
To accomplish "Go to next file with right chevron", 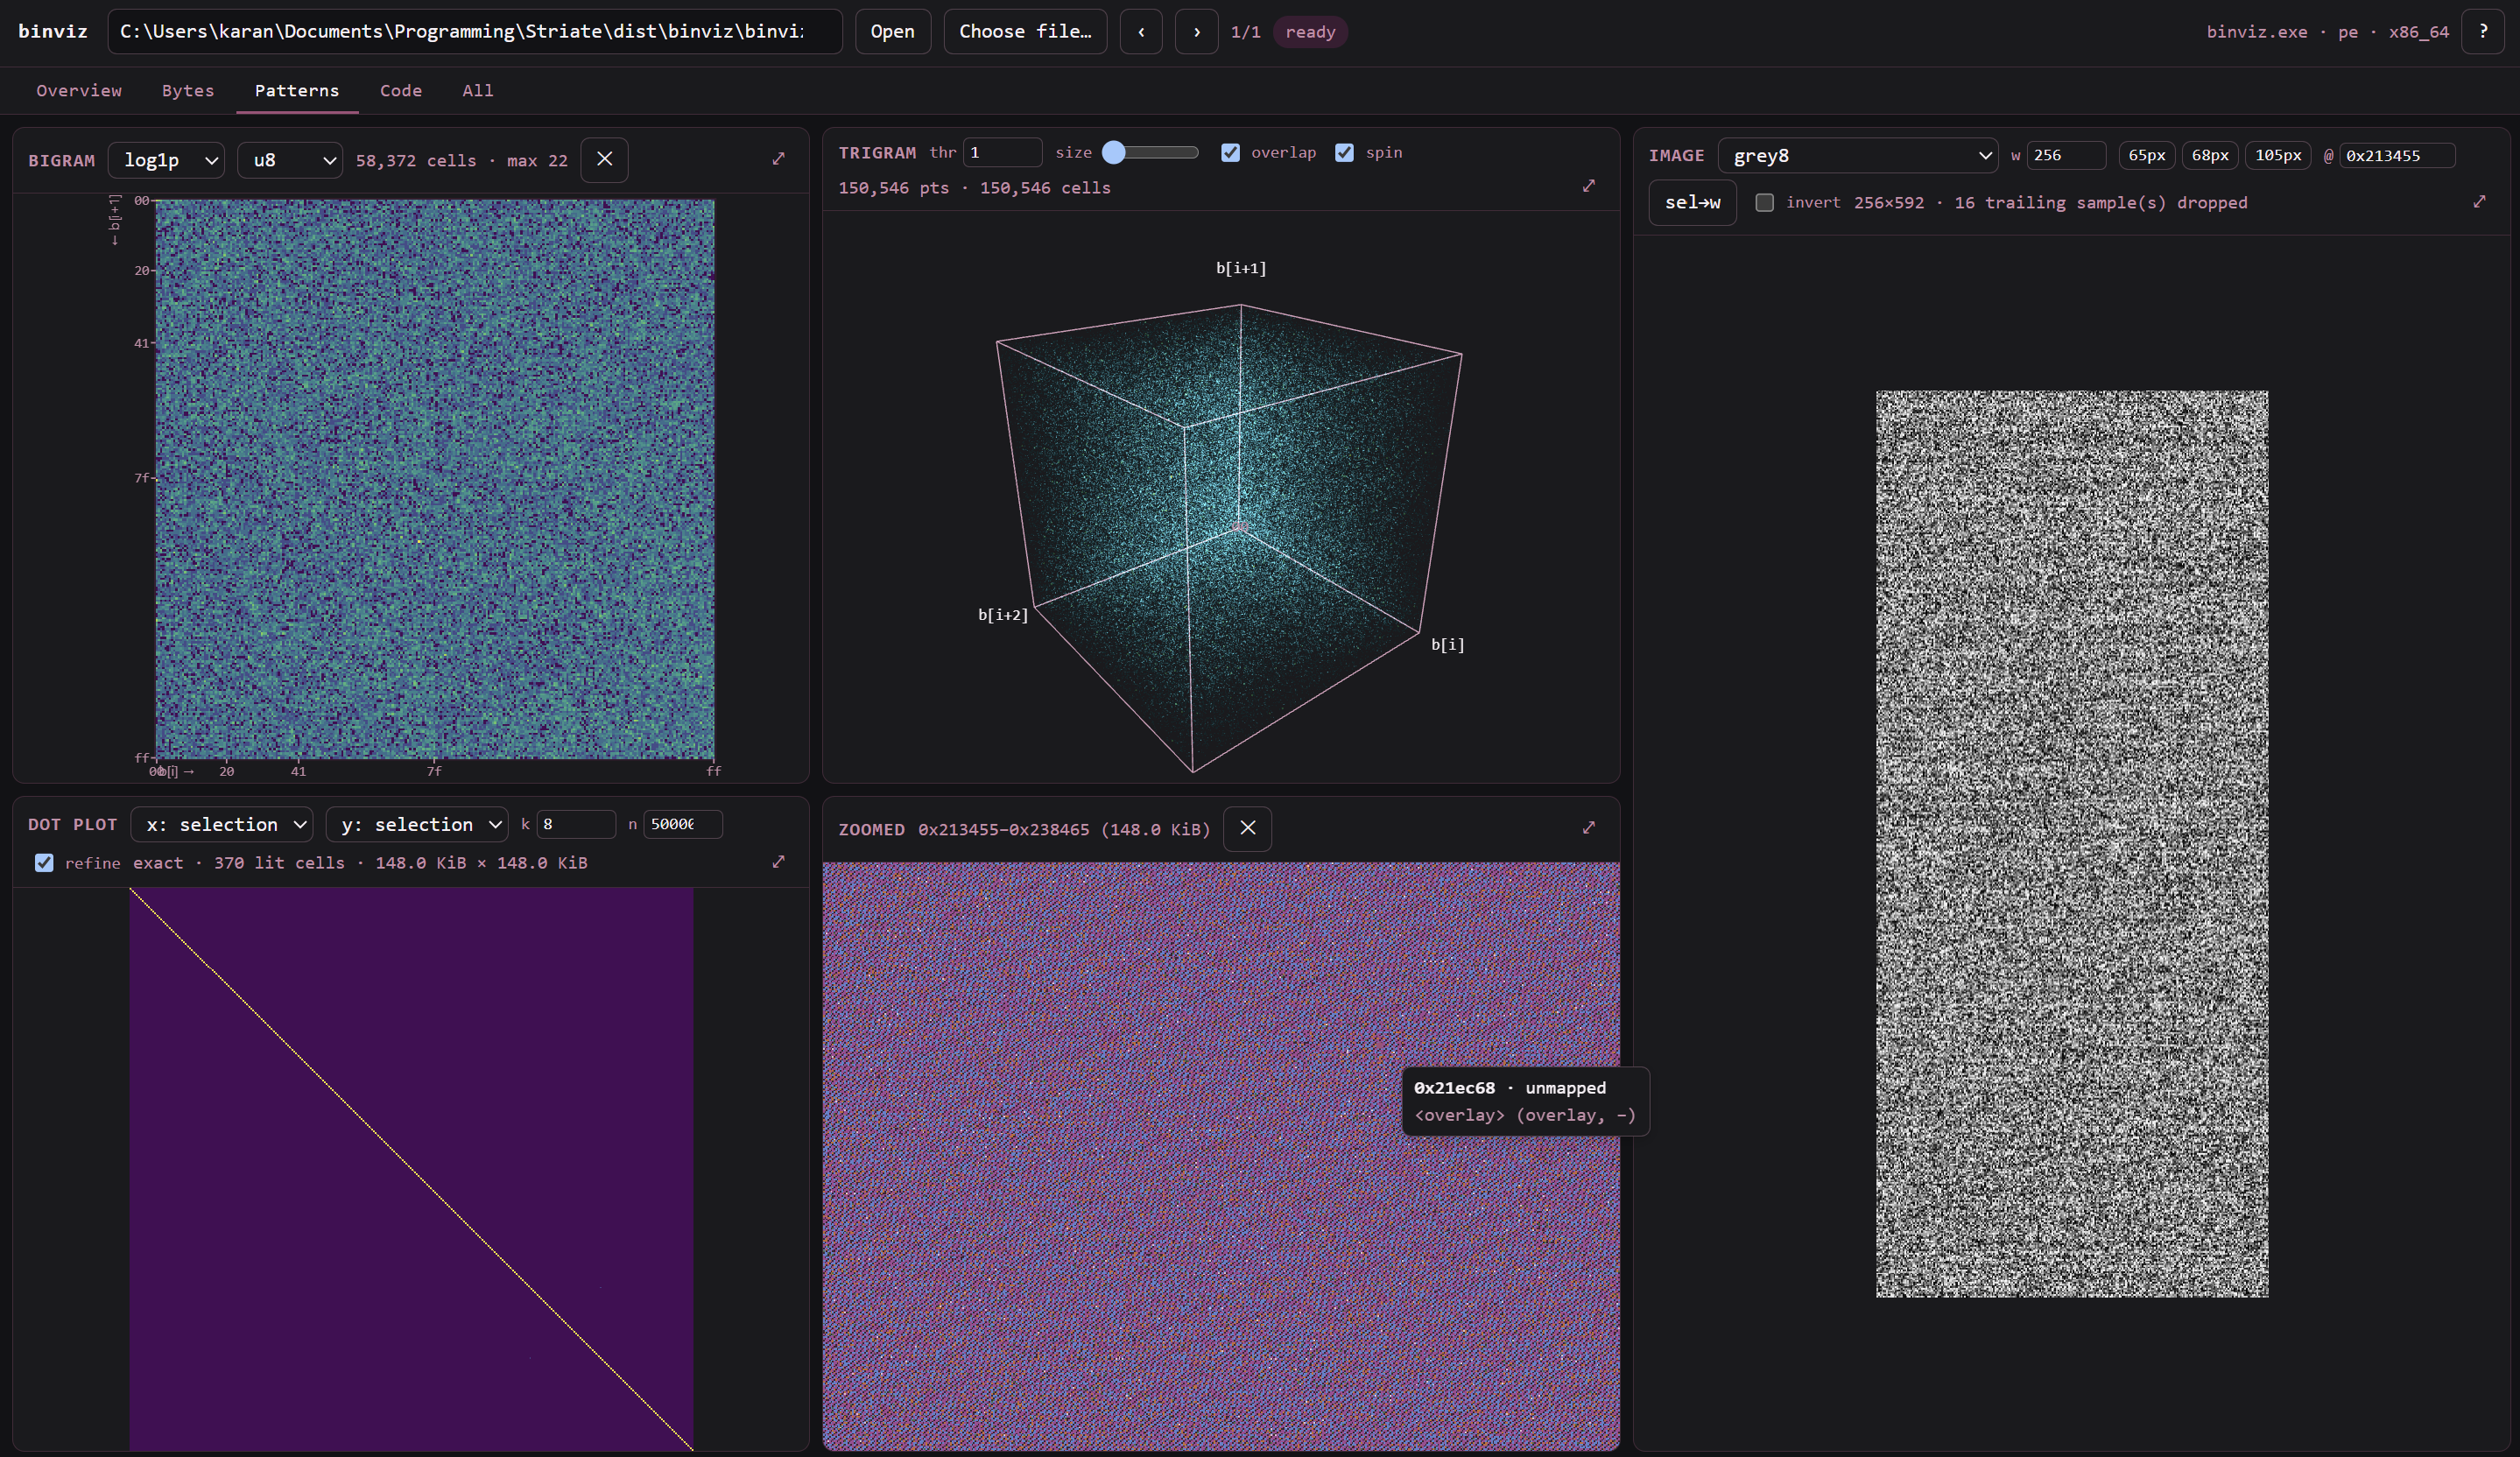I will point(1196,31).
